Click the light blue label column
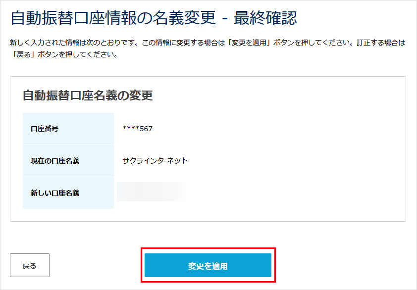The image size is (417, 290). (x=68, y=160)
